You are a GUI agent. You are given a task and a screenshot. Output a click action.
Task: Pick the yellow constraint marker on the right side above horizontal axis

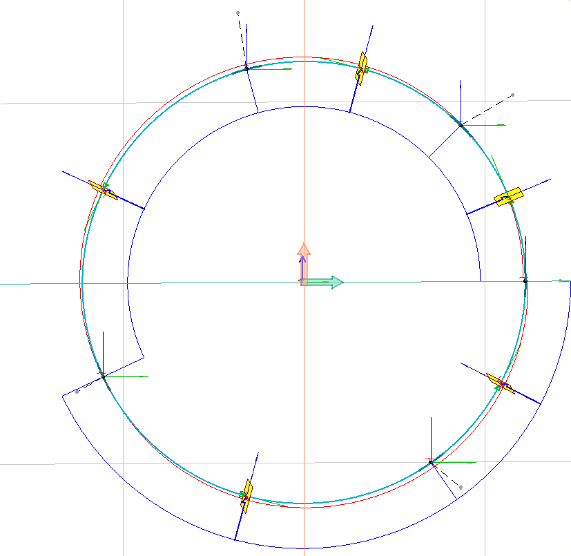[x=509, y=197]
